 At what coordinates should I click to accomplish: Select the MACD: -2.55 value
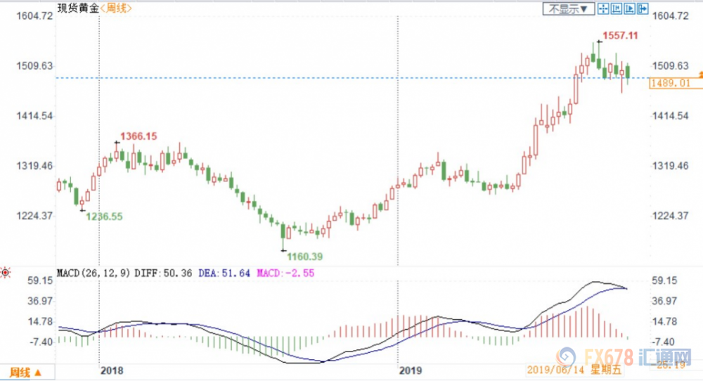point(285,273)
